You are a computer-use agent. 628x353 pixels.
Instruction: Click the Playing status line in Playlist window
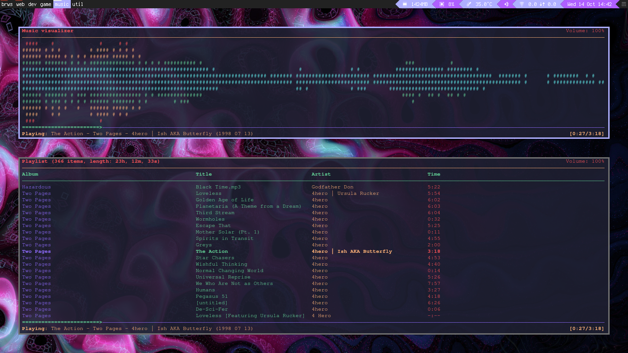point(137,329)
